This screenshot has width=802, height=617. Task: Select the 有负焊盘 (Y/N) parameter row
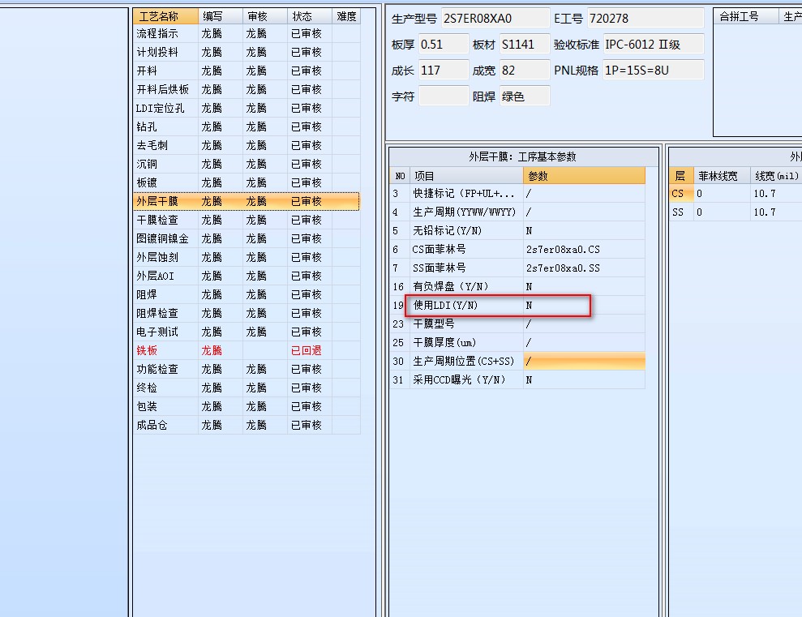[517, 287]
